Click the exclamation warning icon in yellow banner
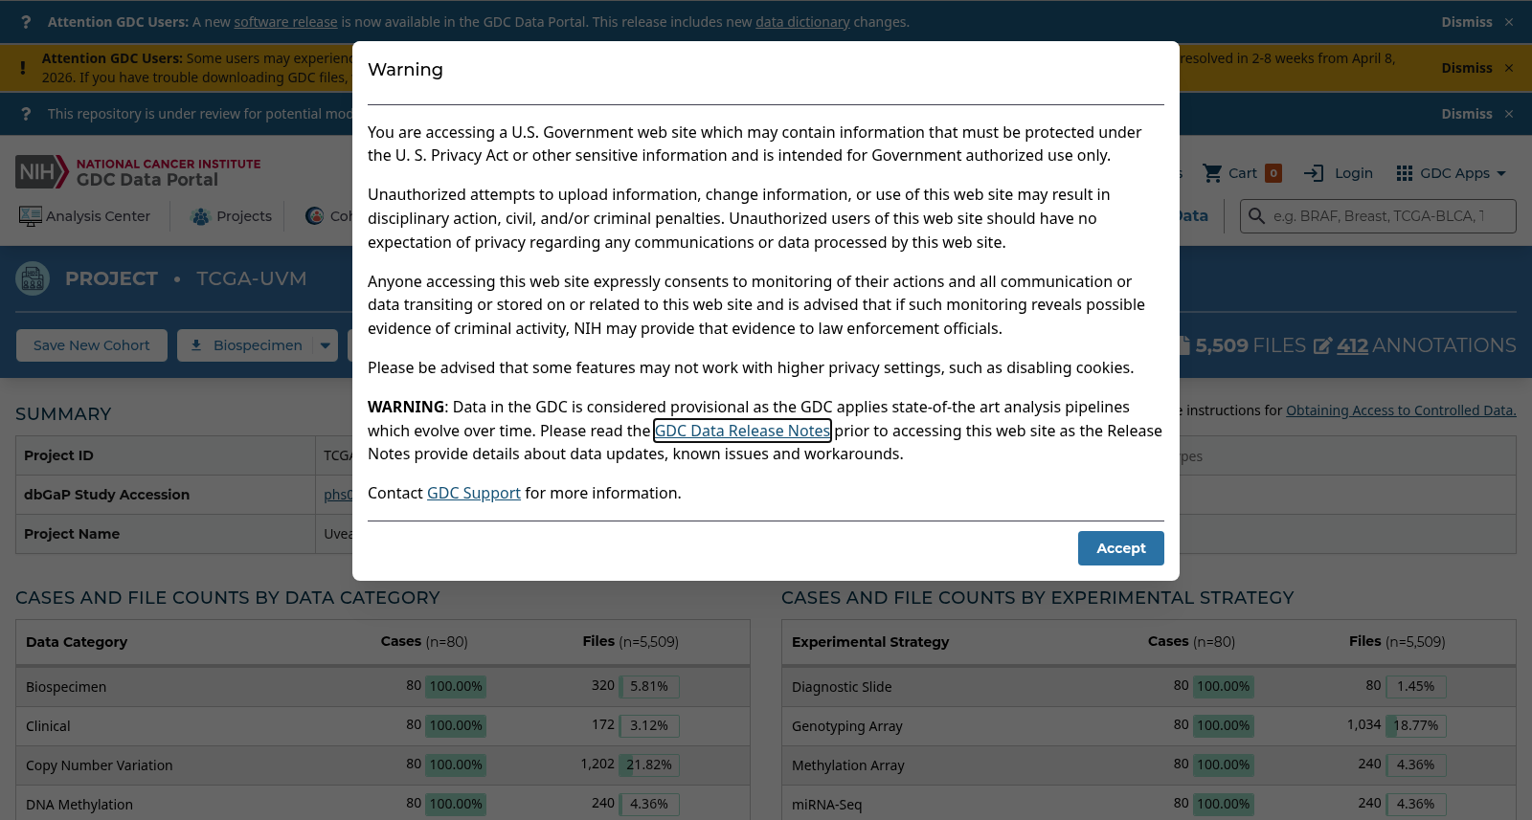The height and width of the screenshot is (820, 1532). (x=22, y=68)
